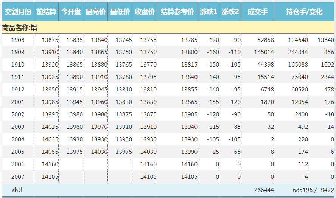Click the 最高价 column header
The width and height of the screenshot is (336, 198).
95,12
